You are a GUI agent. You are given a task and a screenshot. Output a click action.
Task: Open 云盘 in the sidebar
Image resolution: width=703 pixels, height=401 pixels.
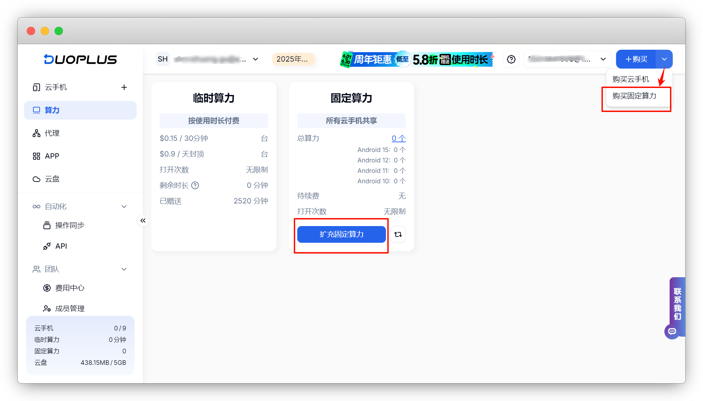(52, 179)
